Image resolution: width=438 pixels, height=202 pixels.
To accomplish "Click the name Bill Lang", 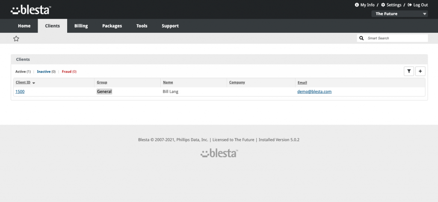I will tap(170, 91).
